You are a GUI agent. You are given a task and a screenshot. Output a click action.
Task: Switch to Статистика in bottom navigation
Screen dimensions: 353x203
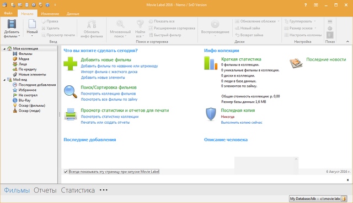(78, 190)
